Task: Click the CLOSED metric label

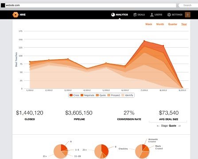Action: point(30,119)
